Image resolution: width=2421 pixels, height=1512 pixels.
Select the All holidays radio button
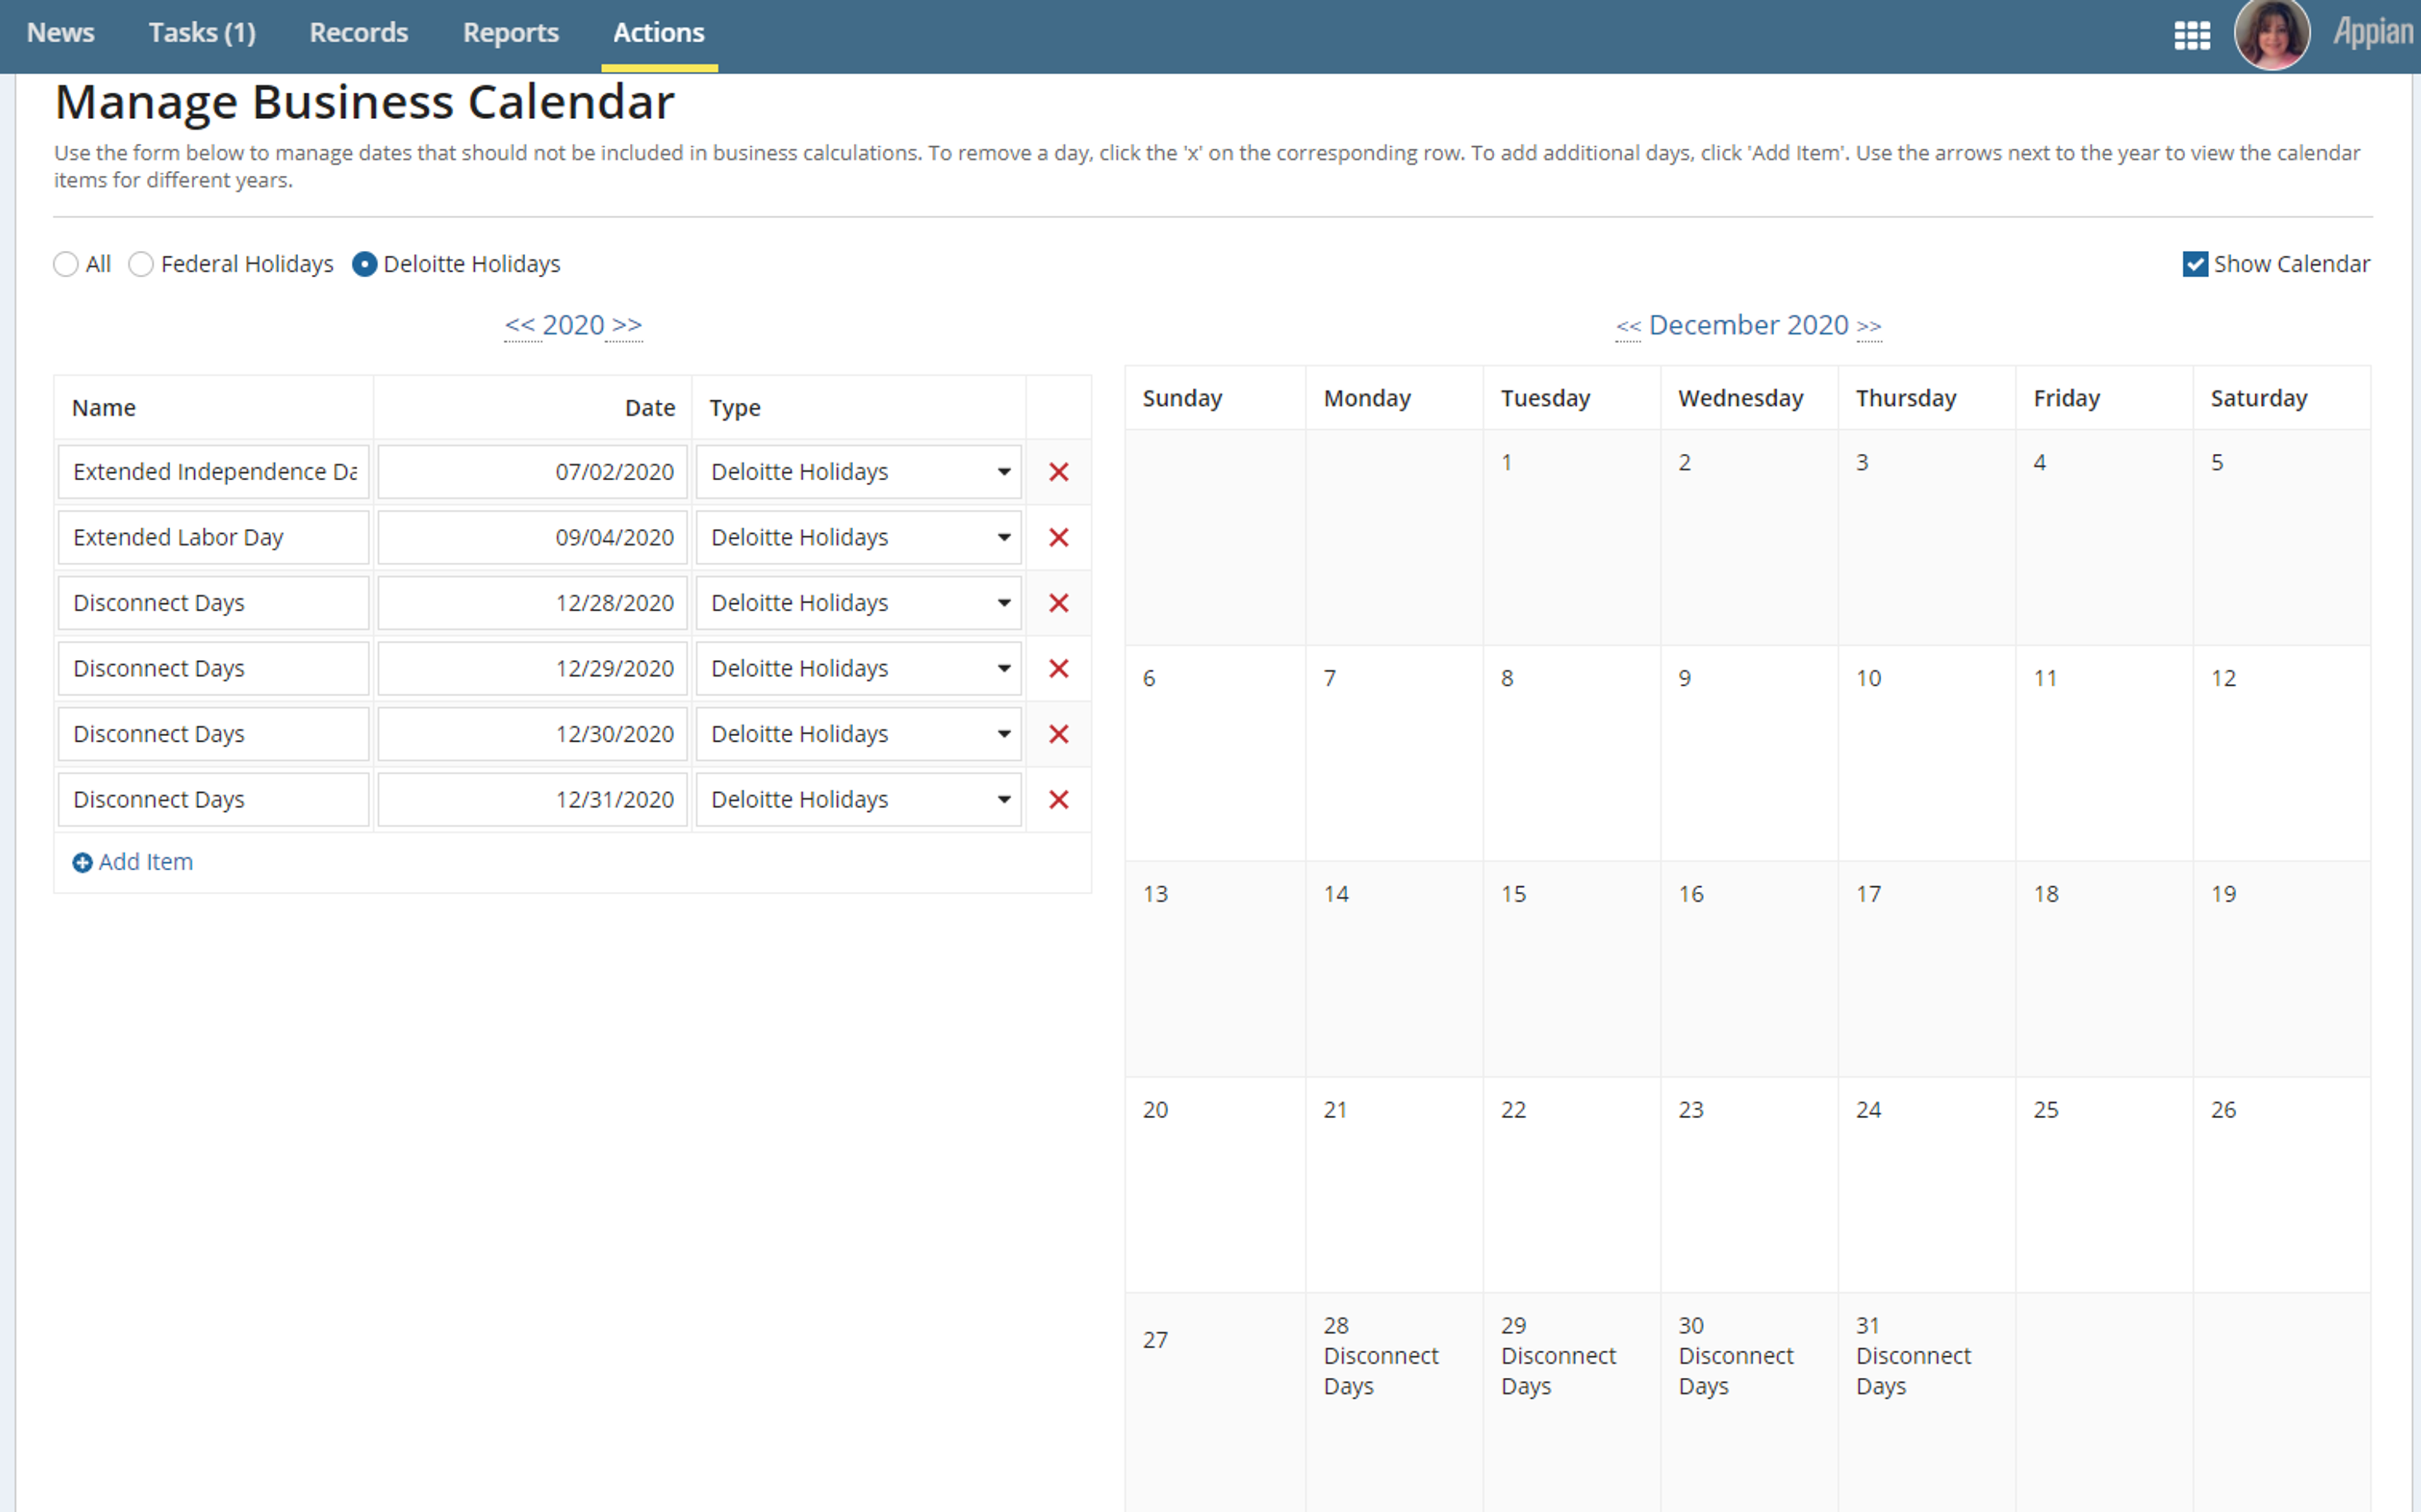pyautogui.click(x=66, y=264)
